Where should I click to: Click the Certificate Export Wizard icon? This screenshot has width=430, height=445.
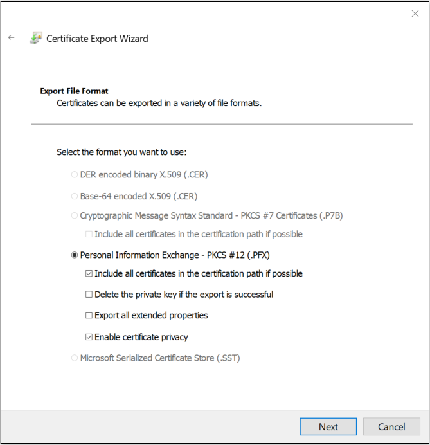point(35,39)
